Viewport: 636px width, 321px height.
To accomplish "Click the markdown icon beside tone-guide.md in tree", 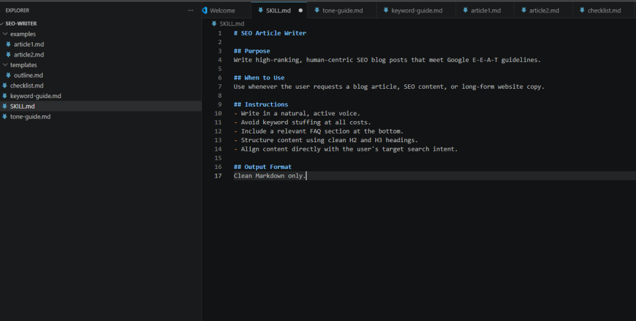I will coord(4,117).
